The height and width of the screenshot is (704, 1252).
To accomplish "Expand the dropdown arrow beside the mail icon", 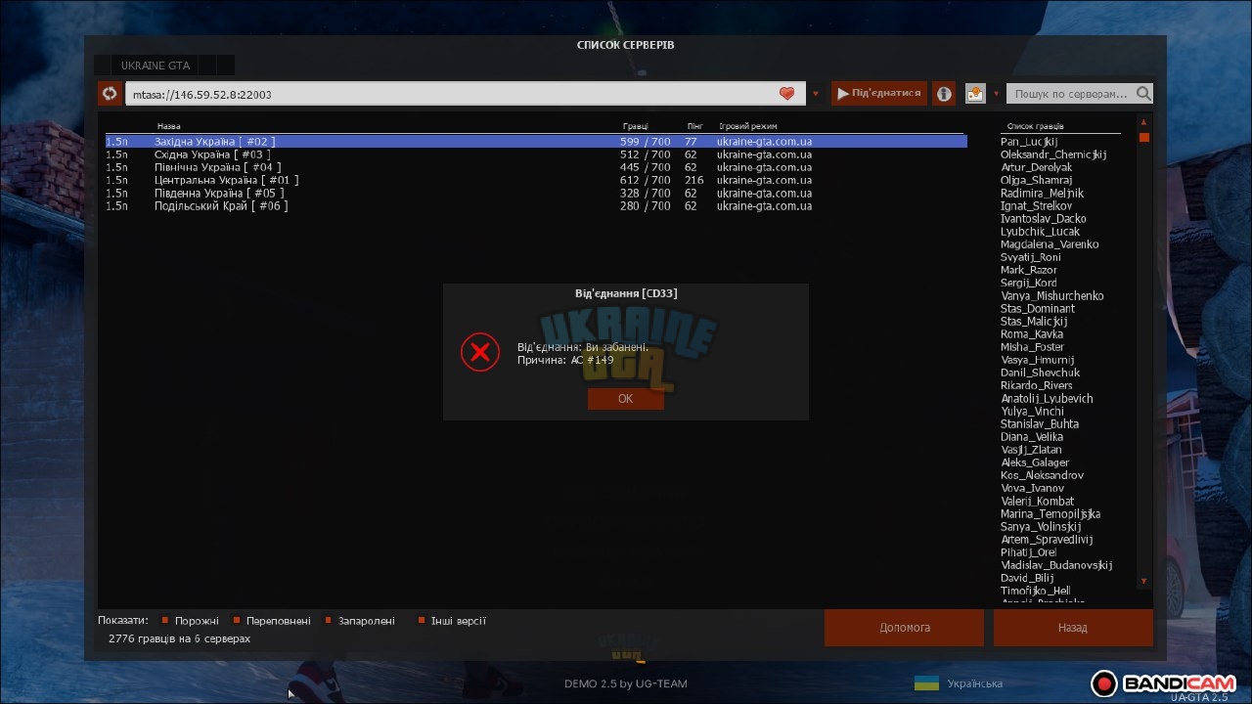I will point(997,95).
